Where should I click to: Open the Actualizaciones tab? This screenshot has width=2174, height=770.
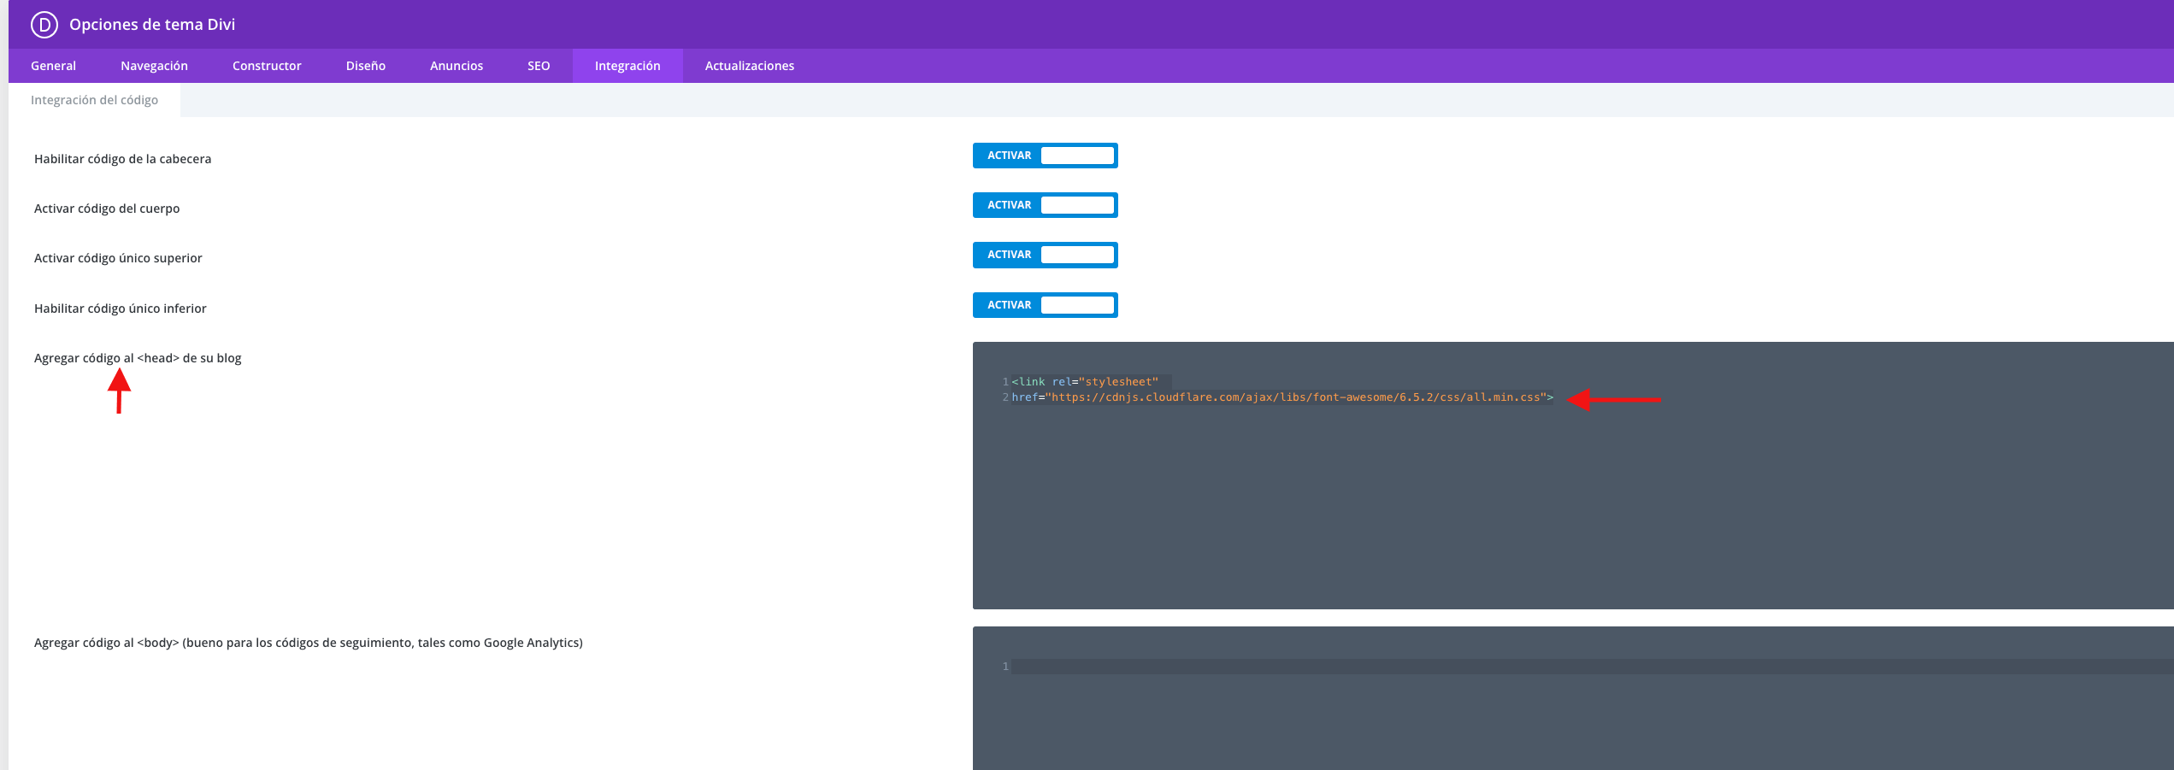pos(750,66)
